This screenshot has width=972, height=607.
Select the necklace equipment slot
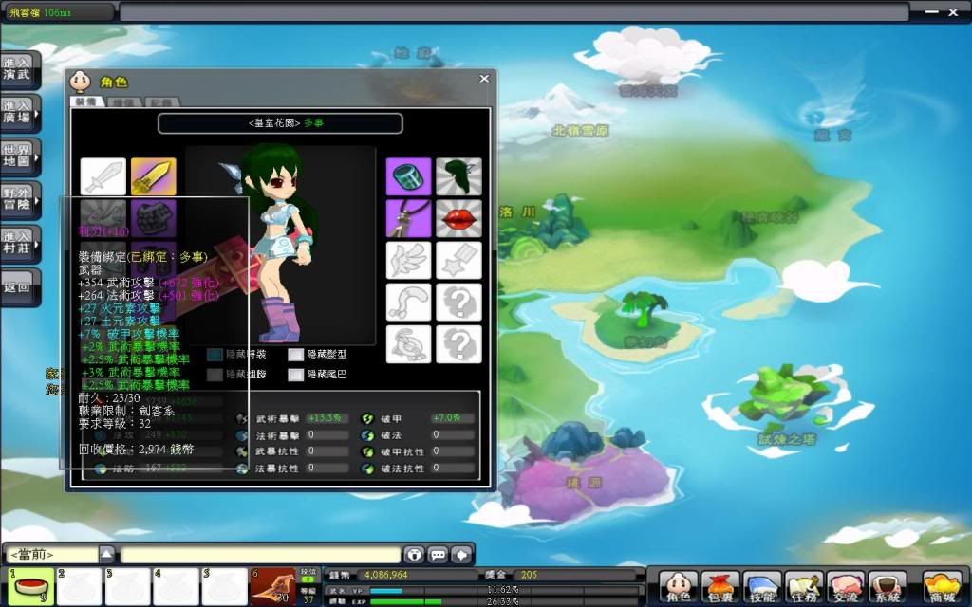[408, 218]
